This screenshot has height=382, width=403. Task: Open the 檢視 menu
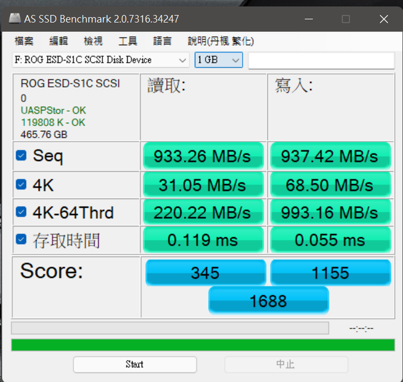click(x=93, y=41)
